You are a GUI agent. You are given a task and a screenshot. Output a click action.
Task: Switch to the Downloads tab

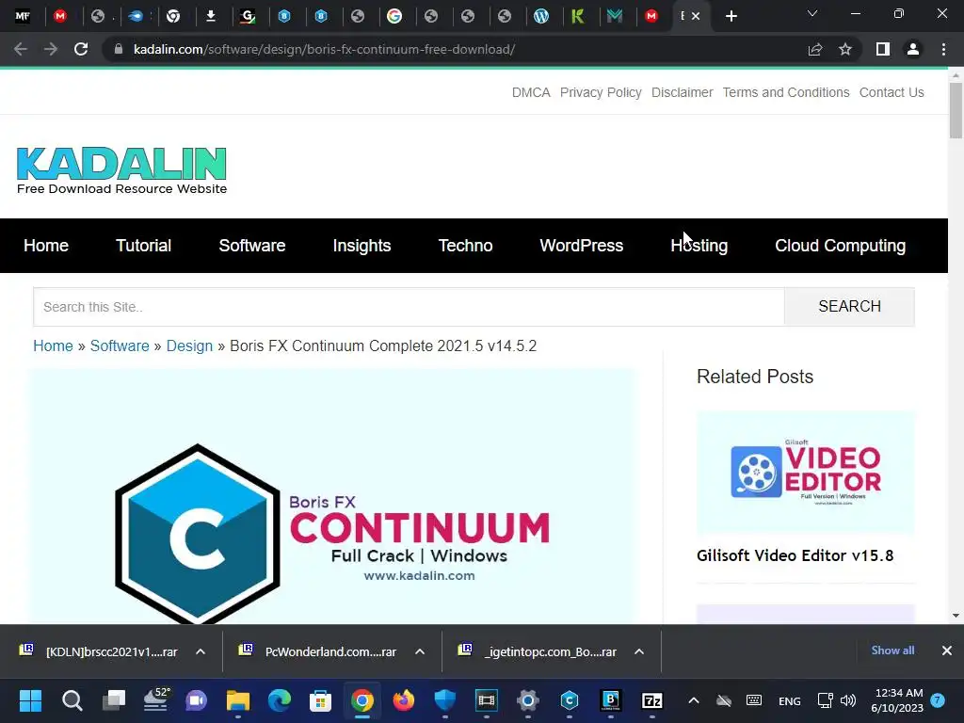point(210,17)
